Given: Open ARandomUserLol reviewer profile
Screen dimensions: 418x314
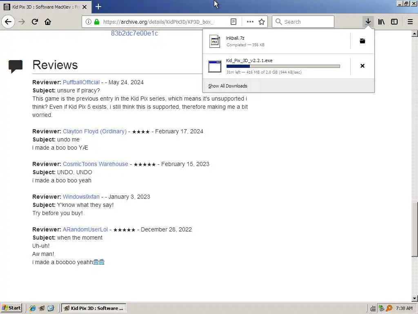Looking at the screenshot, I should tap(85, 229).
